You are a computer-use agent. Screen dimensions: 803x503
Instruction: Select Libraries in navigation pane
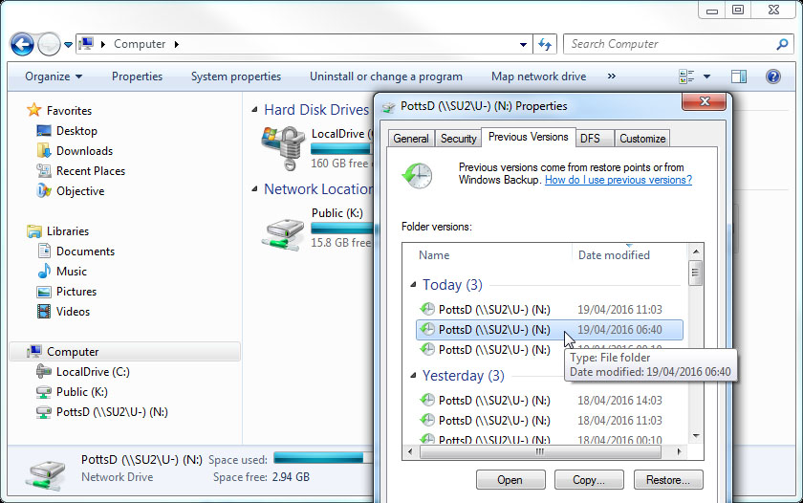[x=68, y=231]
